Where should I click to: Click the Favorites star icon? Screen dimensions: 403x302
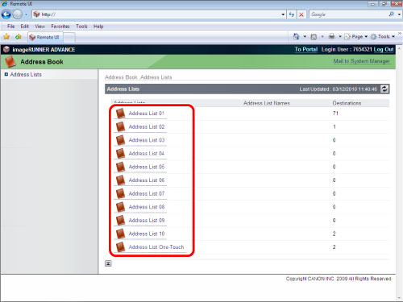pyautogui.click(x=6, y=37)
